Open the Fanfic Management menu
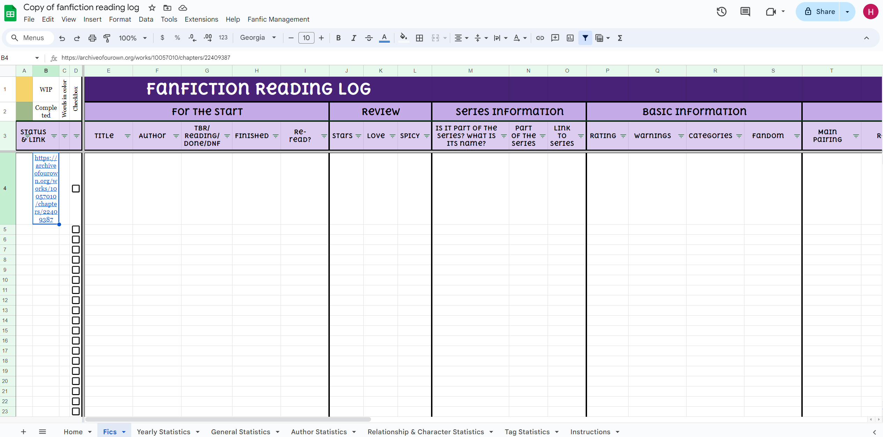 (x=279, y=20)
